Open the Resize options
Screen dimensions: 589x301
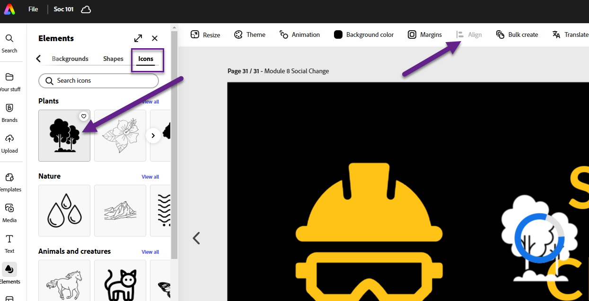205,34
